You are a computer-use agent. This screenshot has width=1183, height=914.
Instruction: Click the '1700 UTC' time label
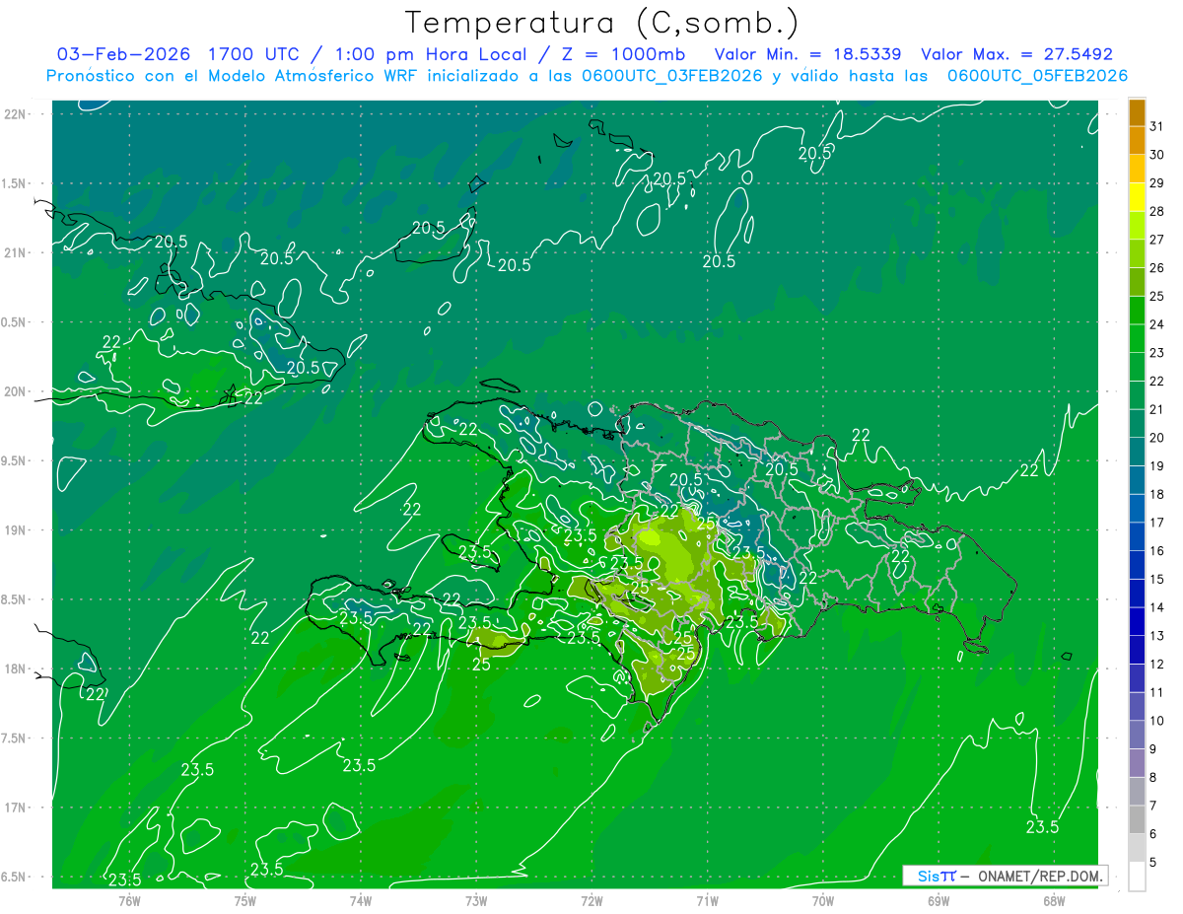point(255,54)
